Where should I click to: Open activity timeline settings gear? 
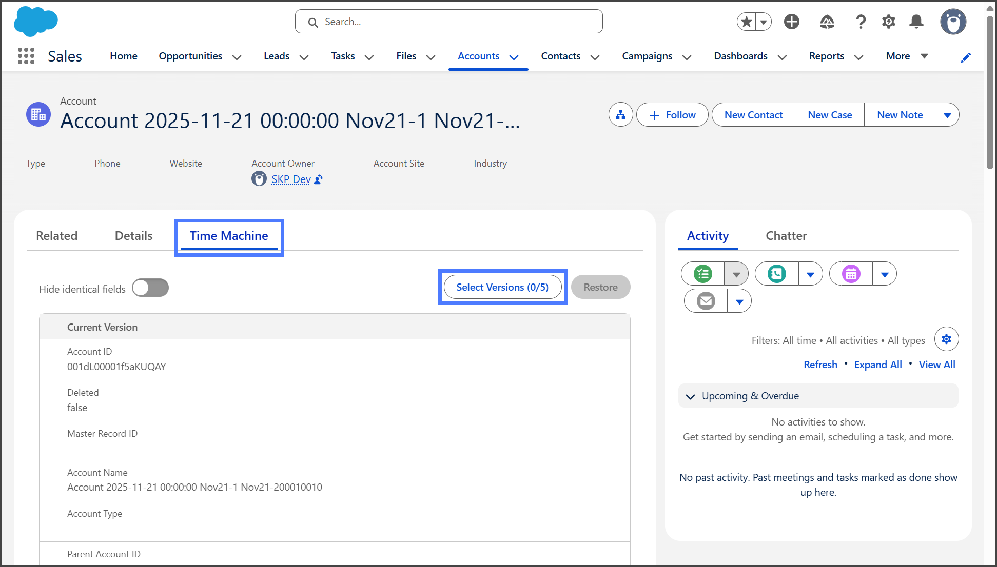click(x=946, y=339)
